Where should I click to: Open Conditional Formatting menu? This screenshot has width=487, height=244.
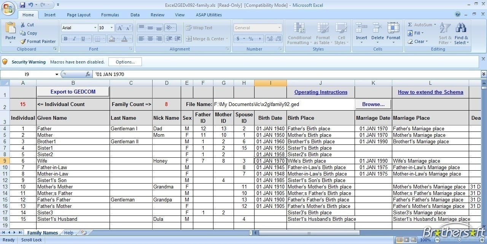click(x=299, y=33)
